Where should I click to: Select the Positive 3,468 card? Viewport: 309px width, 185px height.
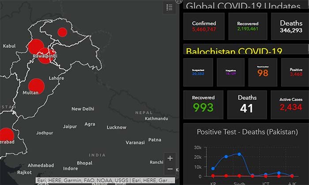pos(295,72)
